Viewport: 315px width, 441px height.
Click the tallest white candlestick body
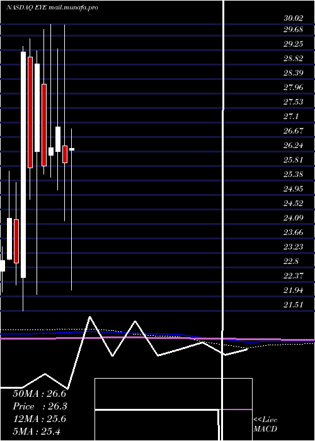click(x=23, y=164)
